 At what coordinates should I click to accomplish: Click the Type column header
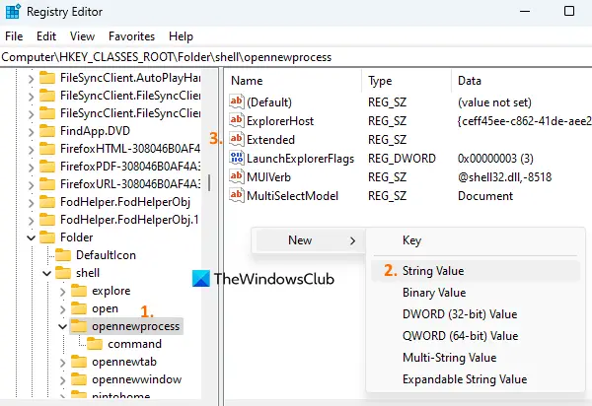click(x=407, y=81)
